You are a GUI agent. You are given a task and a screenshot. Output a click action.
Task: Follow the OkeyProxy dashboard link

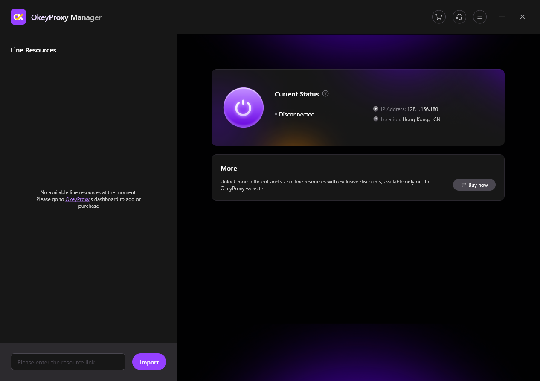(77, 199)
